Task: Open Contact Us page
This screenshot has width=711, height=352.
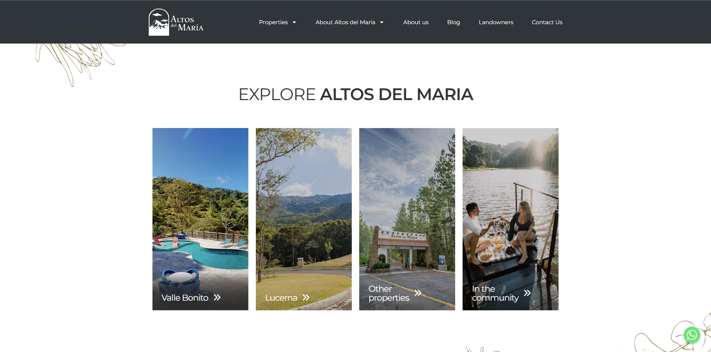Action: coord(547,22)
